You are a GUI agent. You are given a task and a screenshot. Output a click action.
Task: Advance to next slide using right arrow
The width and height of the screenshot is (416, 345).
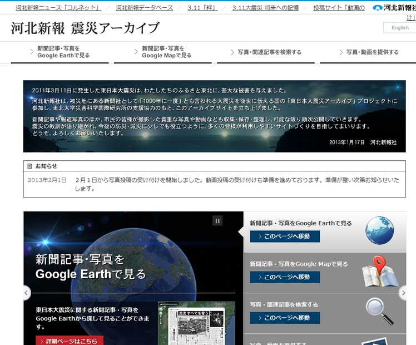403,293
